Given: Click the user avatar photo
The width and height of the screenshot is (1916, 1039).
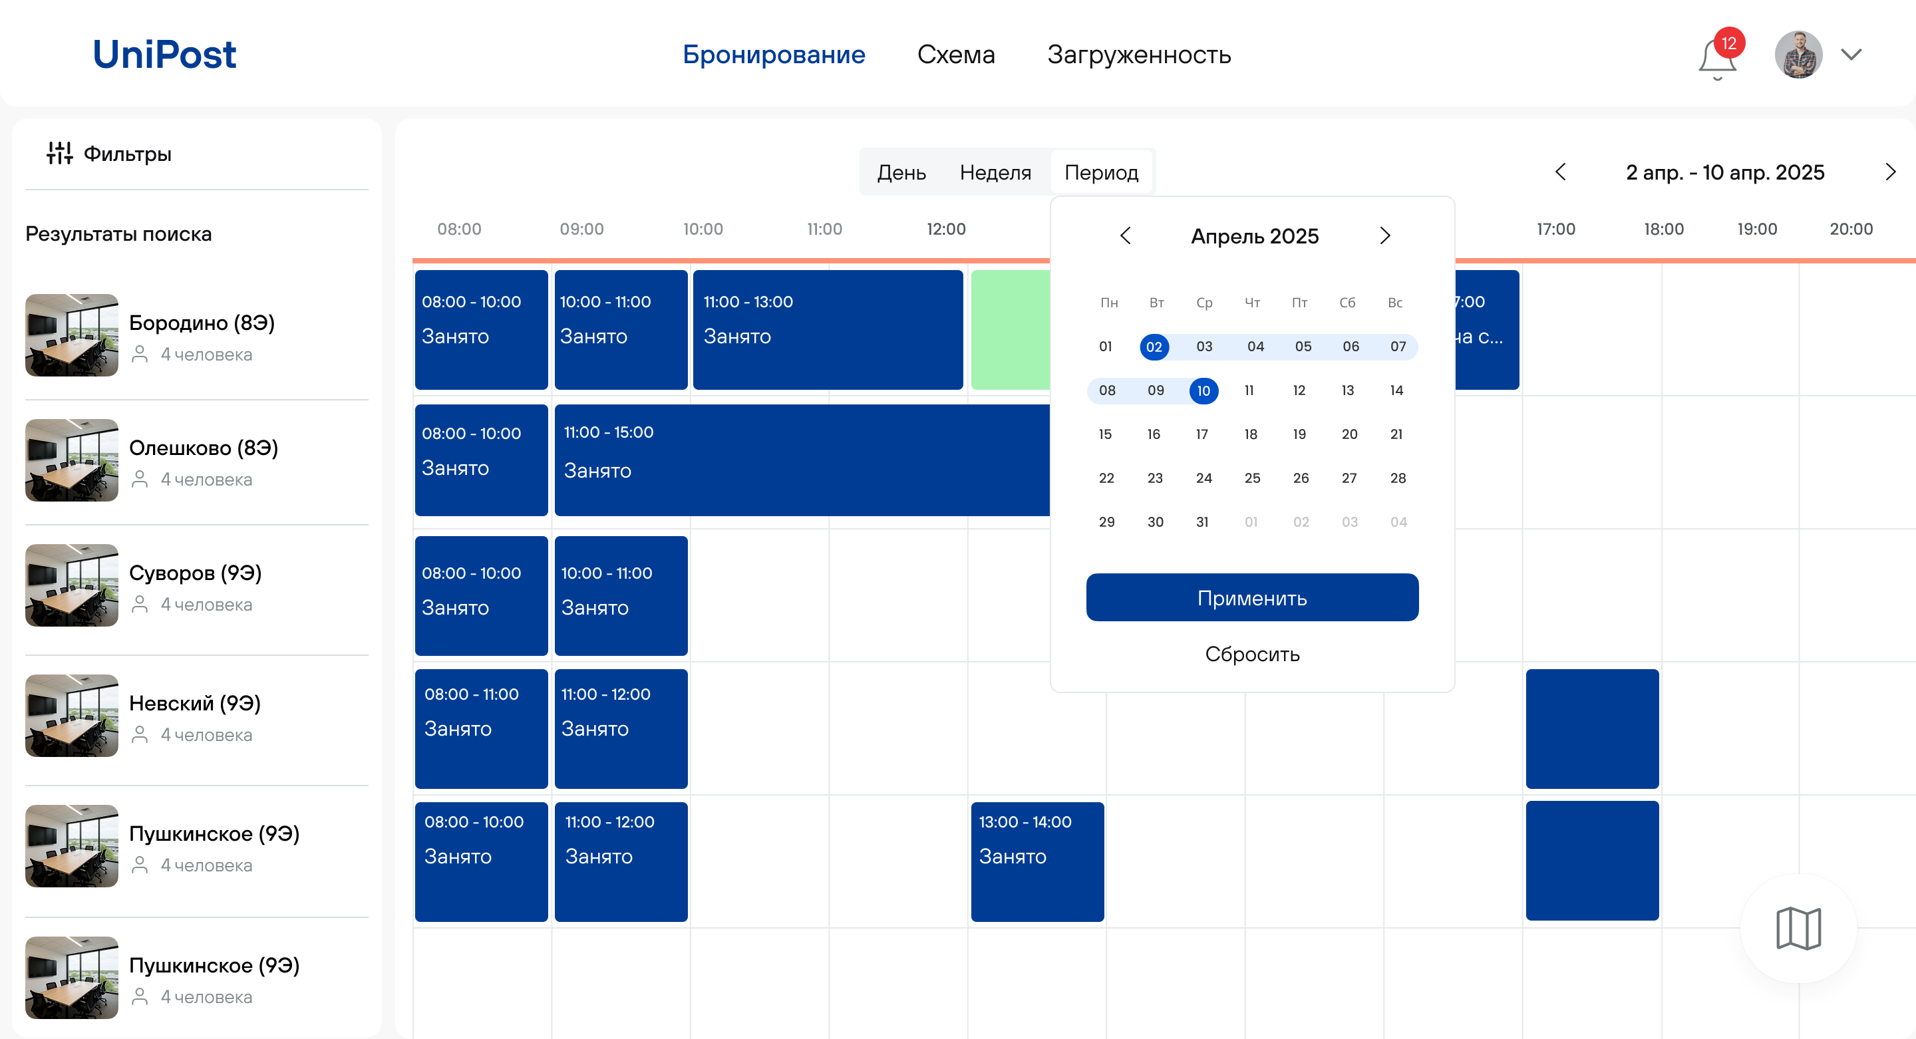Looking at the screenshot, I should point(1798,55).
